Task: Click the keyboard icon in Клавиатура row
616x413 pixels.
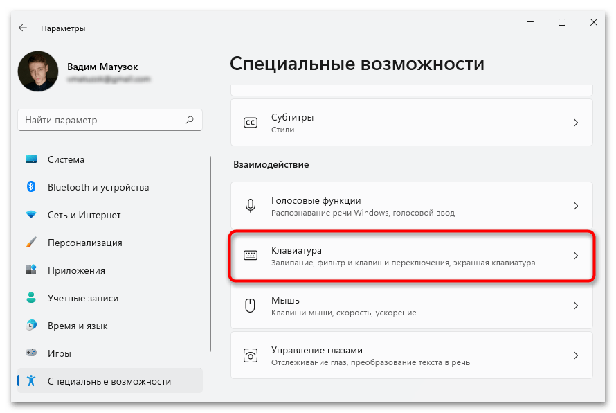Action: pos(250,256)
